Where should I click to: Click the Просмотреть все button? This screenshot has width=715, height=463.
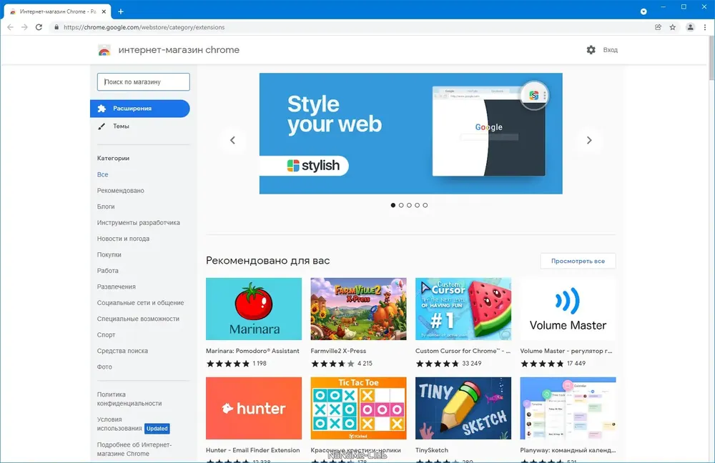click(x=578, y=261)
